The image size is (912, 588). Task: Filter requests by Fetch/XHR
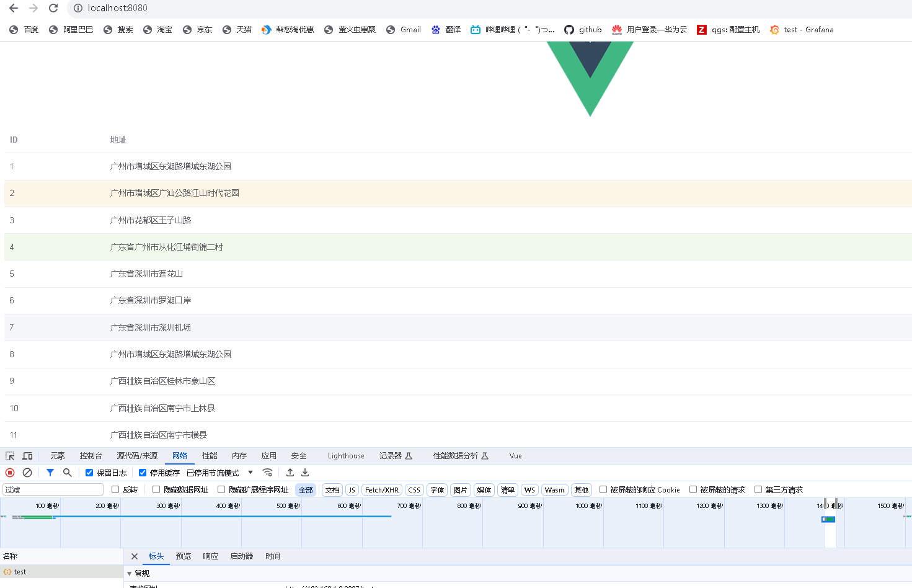381,489
